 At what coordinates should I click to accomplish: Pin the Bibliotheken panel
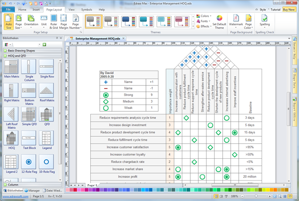tap(57, 38)
